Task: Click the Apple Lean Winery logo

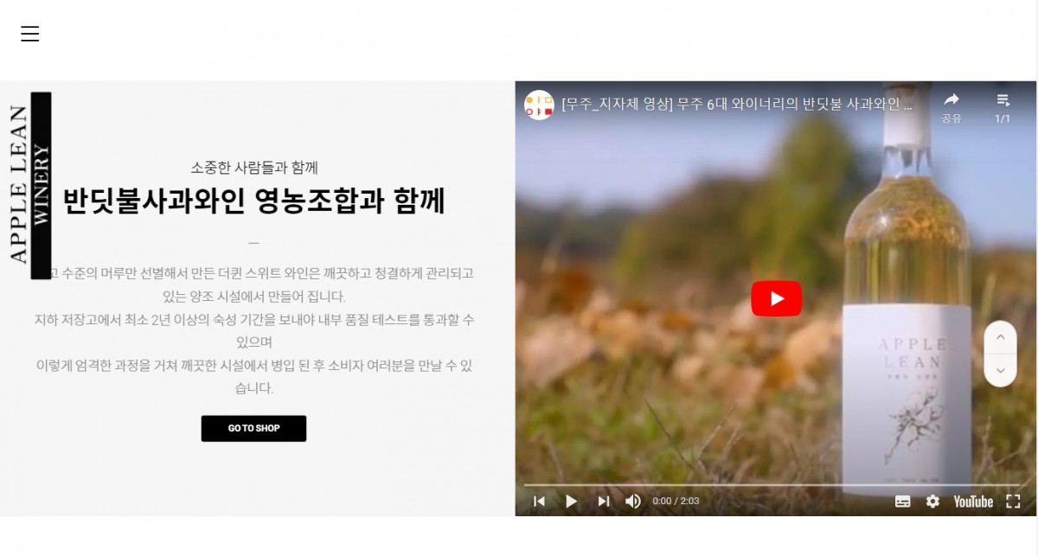Action: pyautogui.click(x=30, y=185)
